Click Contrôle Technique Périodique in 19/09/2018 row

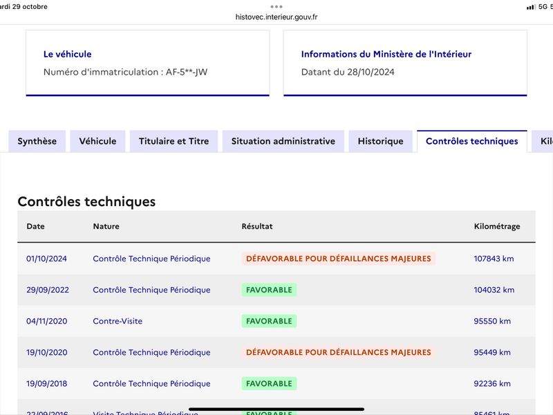[151, 384]
